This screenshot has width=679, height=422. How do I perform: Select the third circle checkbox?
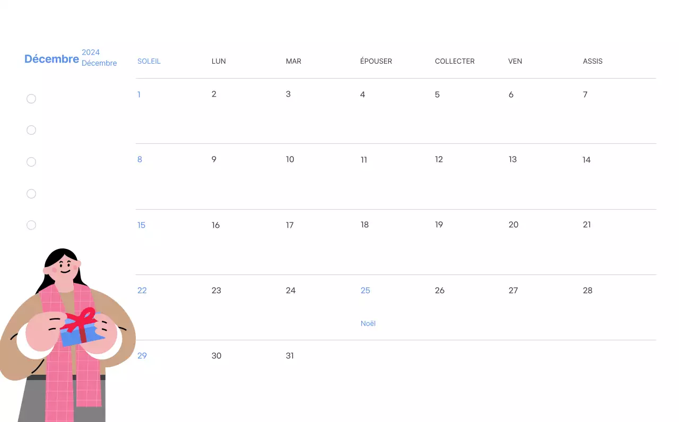coord(31,162)
